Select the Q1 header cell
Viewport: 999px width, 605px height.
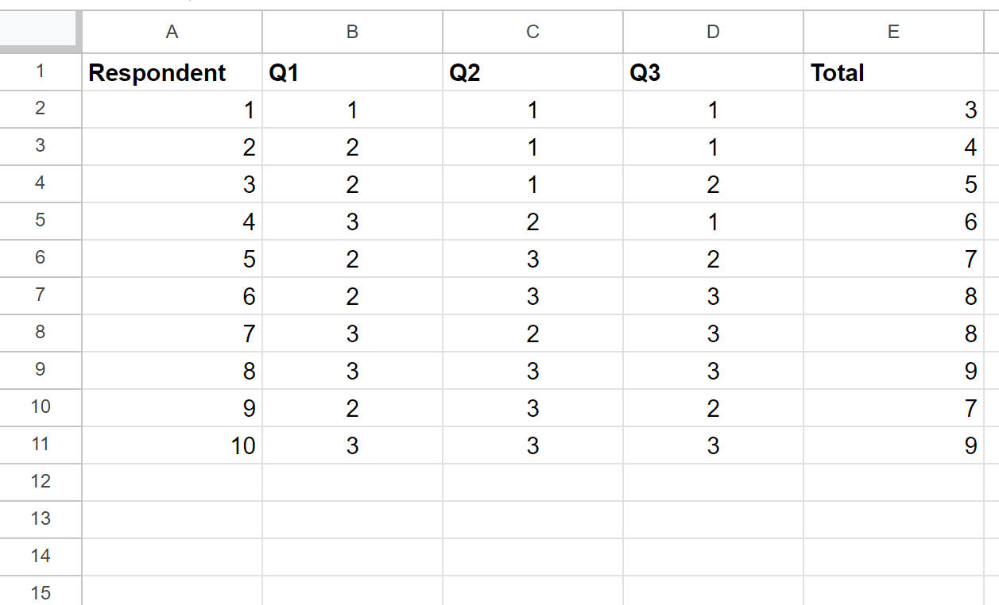(x=352, y=72)
